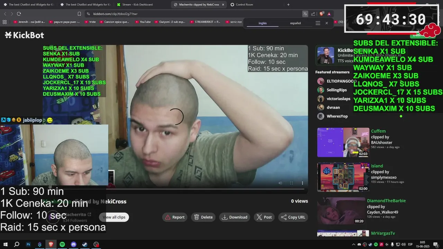Click the MrVargasTv clip title

point(383,233)
